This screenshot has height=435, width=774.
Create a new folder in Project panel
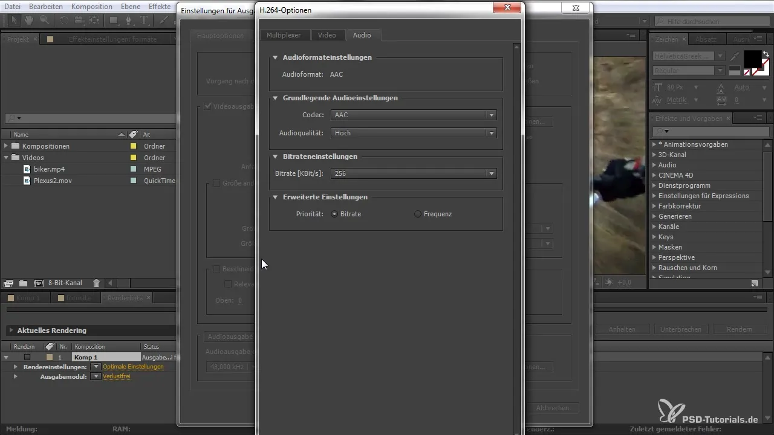(x=23, y=283)
